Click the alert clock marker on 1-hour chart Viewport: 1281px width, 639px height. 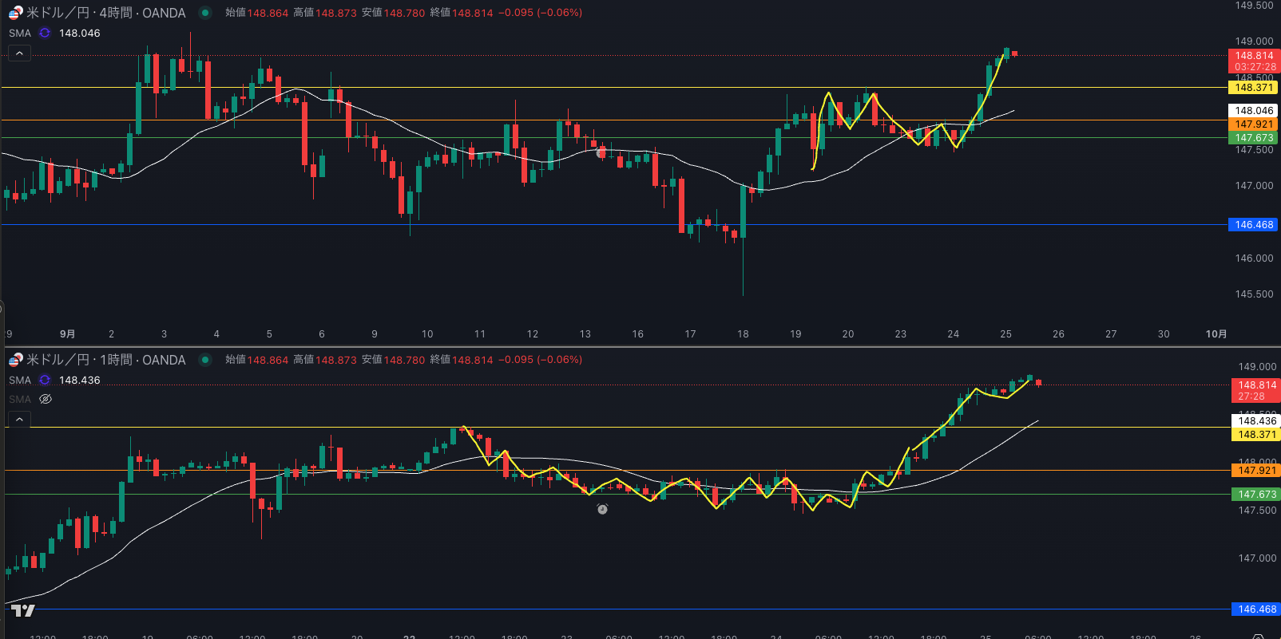click(x=602, y=509)
